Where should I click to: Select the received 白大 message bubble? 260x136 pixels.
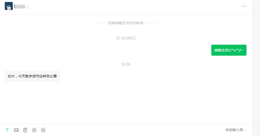(x=32, y=76)
